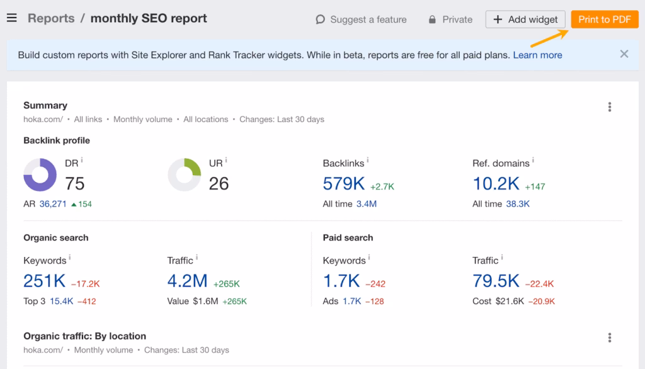
Task: Click the info icon beside UR
Action: [226, 159]
